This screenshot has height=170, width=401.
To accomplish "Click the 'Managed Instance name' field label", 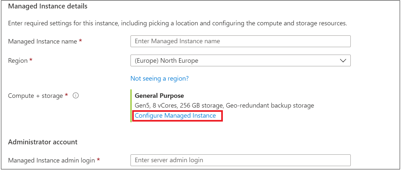I will pos(42,42).
